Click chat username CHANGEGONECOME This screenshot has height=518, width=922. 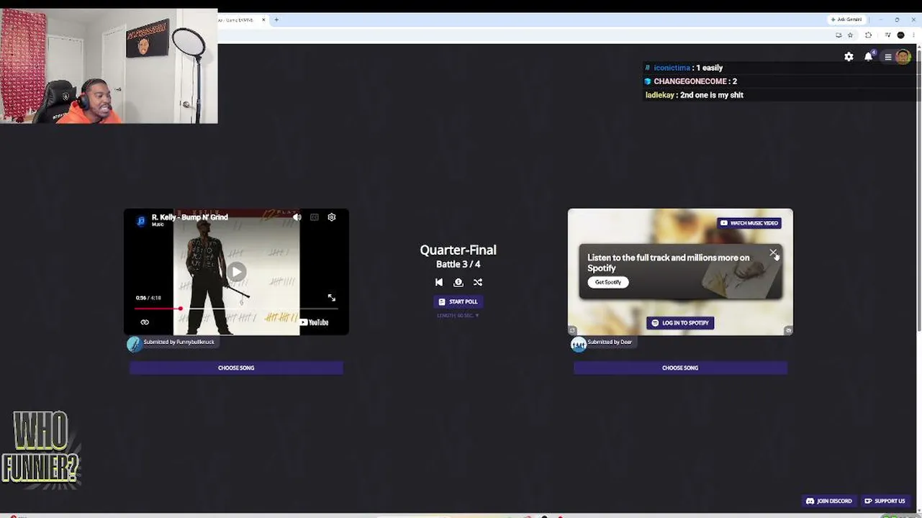[690, 81]
